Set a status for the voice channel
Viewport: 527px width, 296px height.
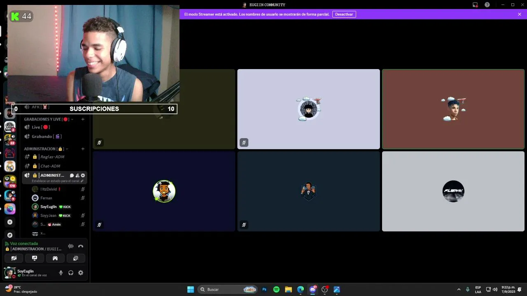pos(58,181)
